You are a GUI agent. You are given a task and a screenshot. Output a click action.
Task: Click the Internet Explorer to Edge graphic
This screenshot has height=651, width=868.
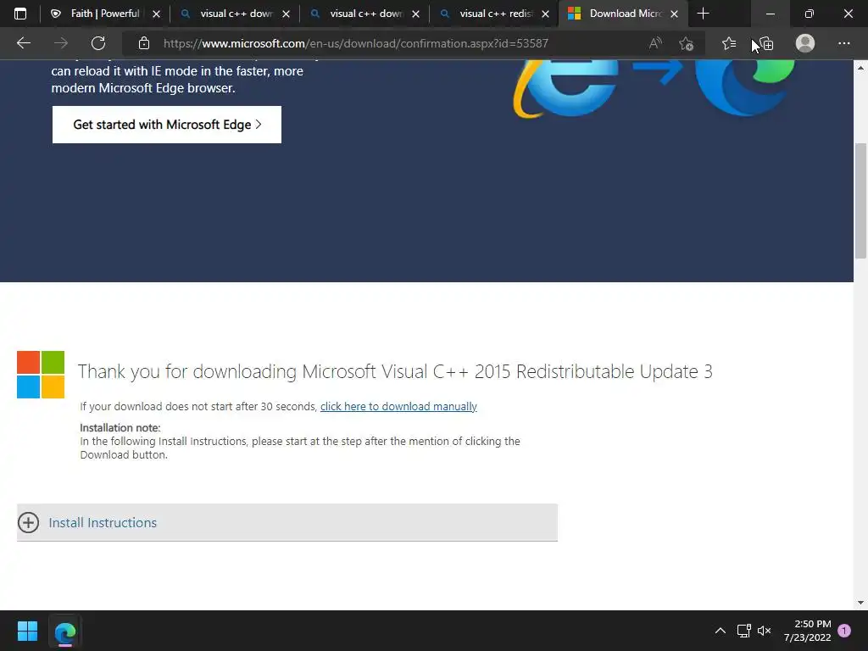654,88
